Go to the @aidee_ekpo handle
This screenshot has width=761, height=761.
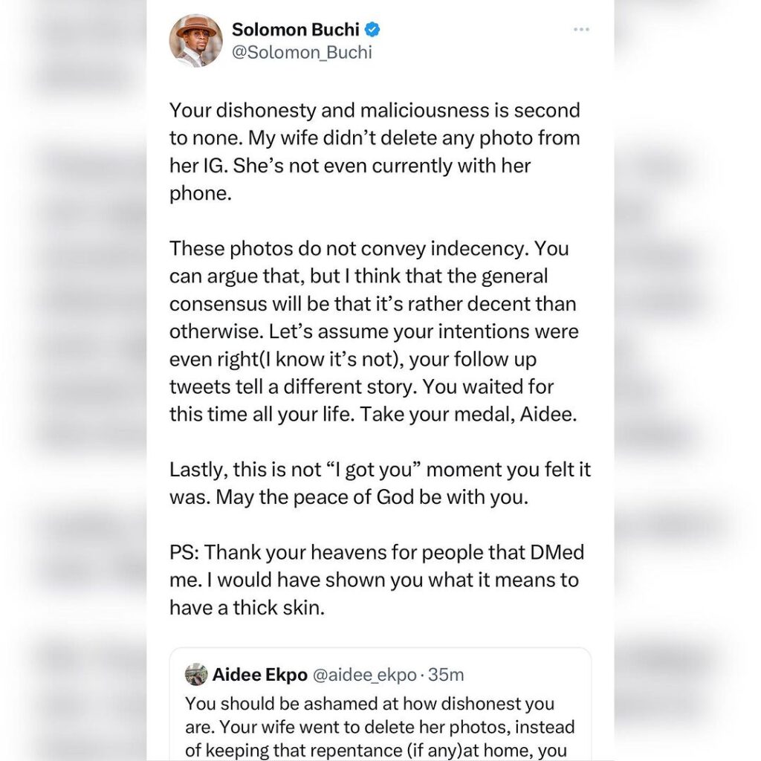(359, 675)
